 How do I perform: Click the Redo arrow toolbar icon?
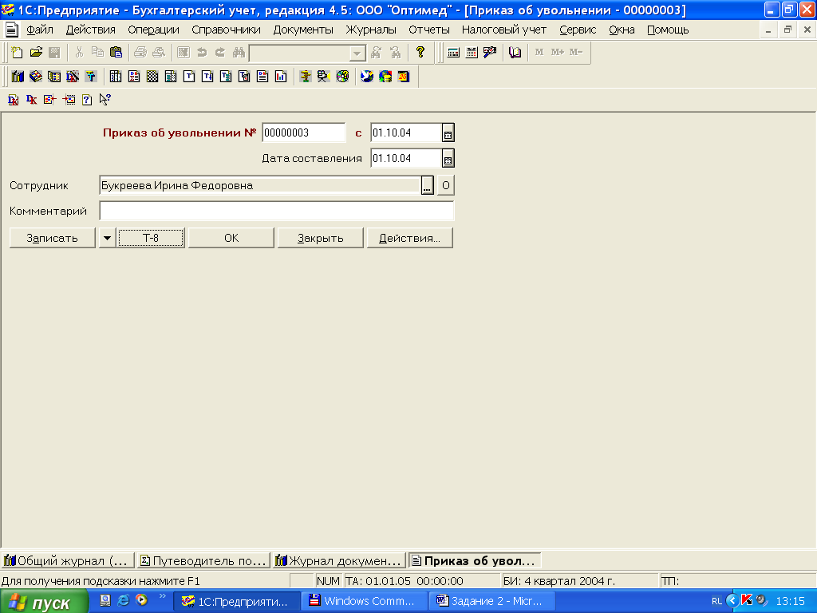tap(220, 52)
